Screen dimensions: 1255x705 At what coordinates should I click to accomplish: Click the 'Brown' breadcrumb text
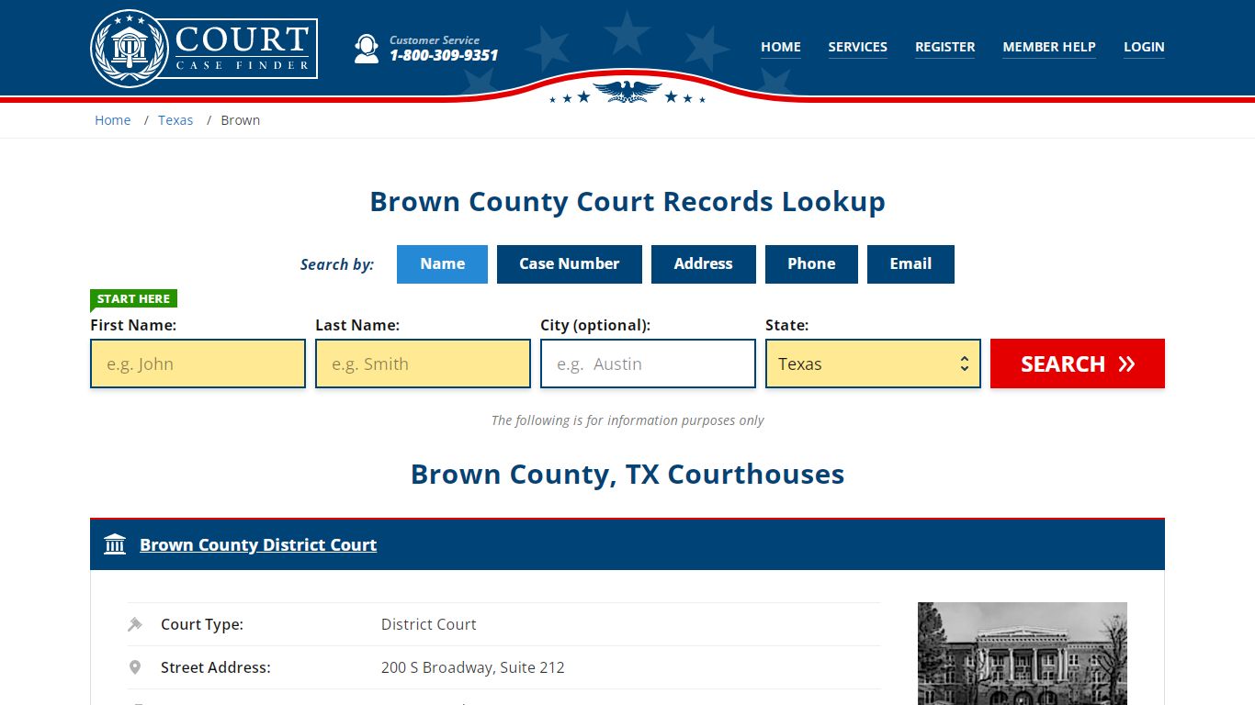pos(241,120)
